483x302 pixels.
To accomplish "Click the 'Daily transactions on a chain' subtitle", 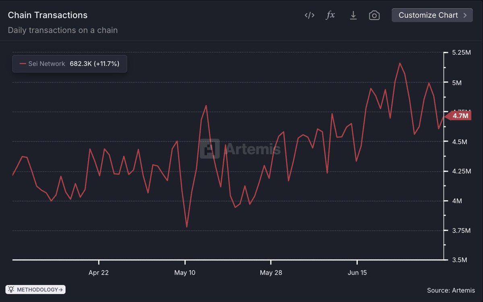I will [63, 30].
